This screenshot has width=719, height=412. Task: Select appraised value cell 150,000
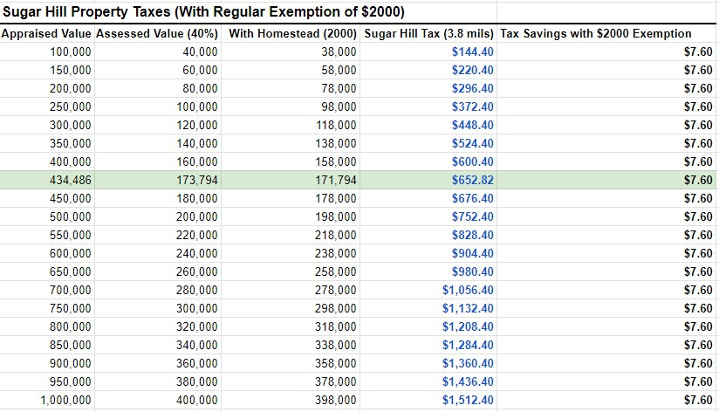[71, 70]
